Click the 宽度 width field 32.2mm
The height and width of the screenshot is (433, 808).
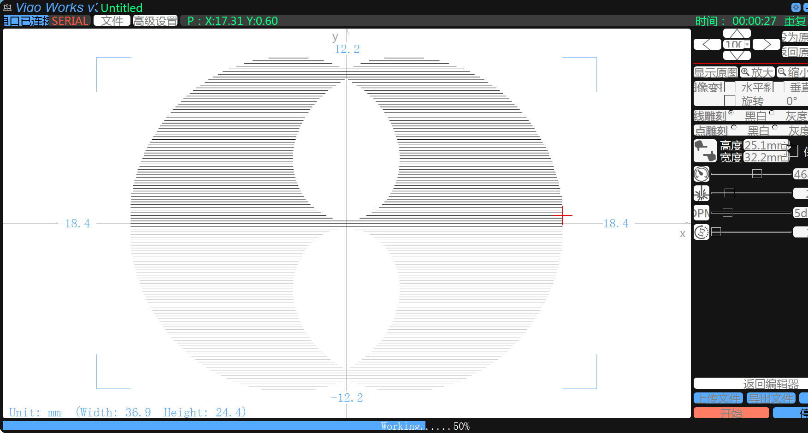pyautogui.click(x=767, y=157)
